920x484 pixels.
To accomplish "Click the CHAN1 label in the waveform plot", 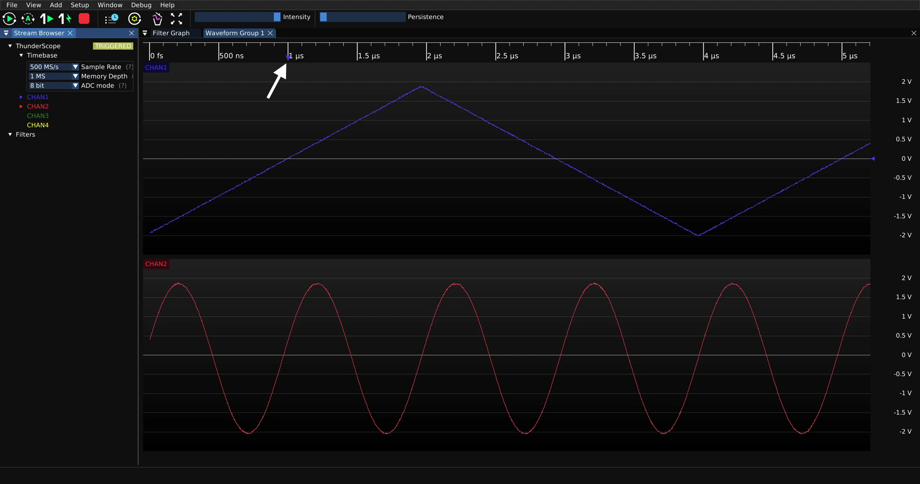I will (156, 68).
